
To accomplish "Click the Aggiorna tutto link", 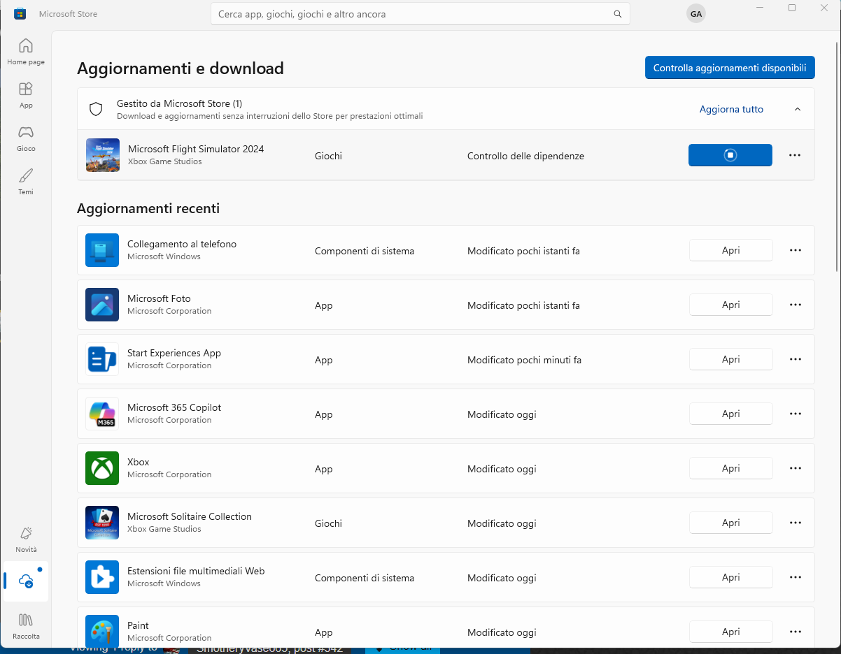I will coord(731,109).
